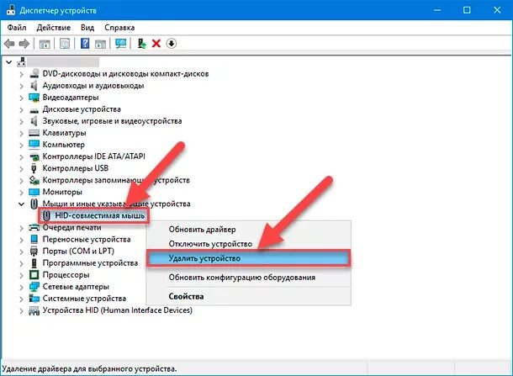Go forward with the right arrow toolbar icon
This screenshot has height=376, width=513.
(x=24, y=44)
